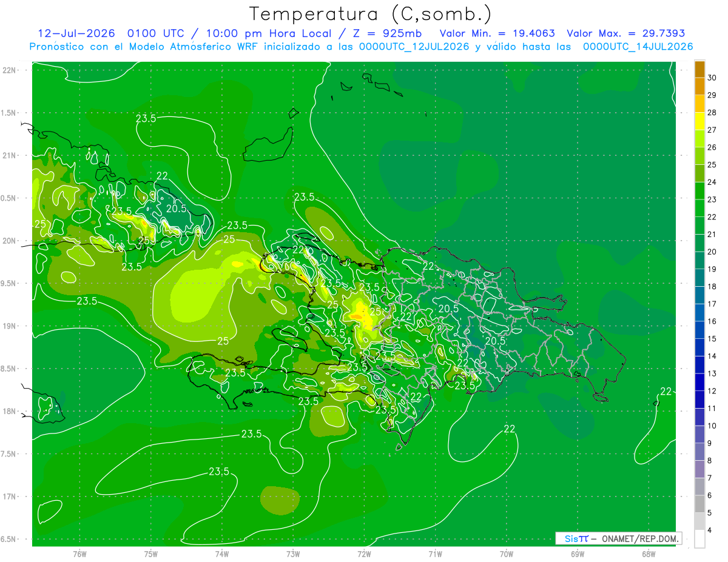The image size is (728, 562).
Task: Click the color legend value "13"
Action: (712, 373)
